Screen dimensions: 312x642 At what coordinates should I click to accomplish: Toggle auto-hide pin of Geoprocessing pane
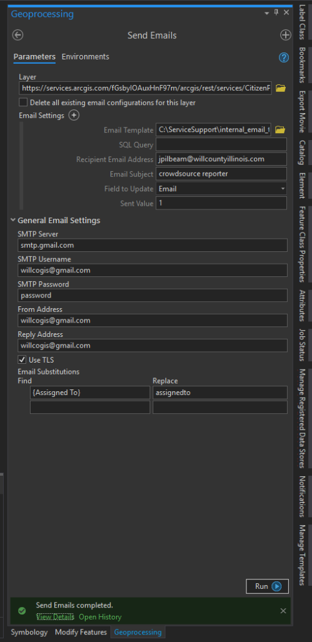pyautogui.click(x=276, y=13)
